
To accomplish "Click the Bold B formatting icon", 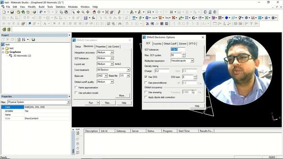I will point(54,23).
